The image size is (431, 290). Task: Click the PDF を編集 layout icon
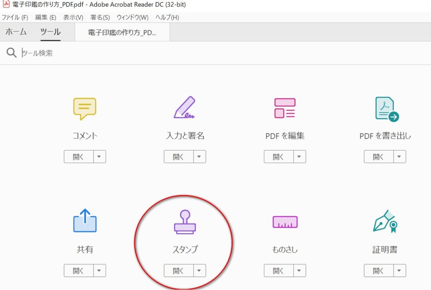(x=285, y=108)
